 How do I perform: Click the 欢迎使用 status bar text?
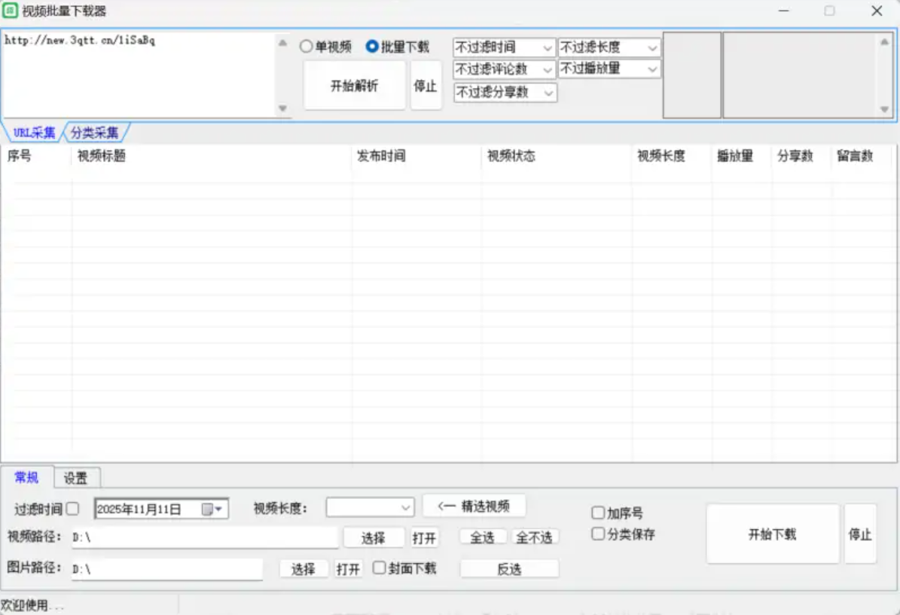32,605
